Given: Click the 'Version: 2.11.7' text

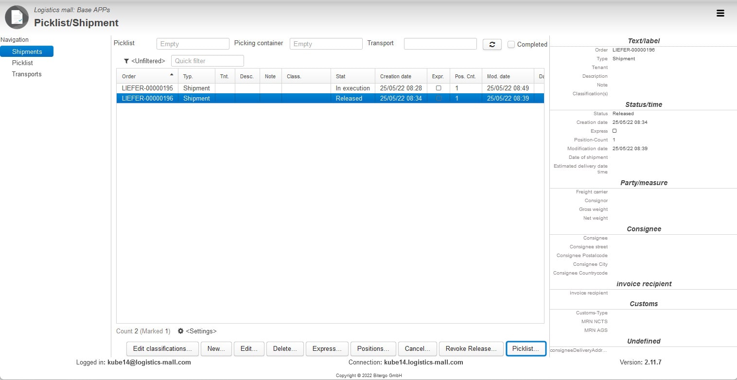Looking at the screenshot, I should [640, 363].
